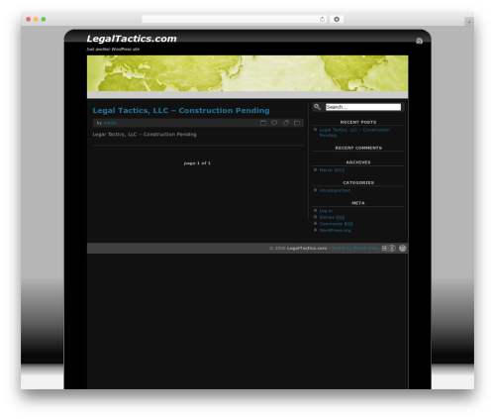This screenshot has height=419, width=495.
Task: Click the Meta widget heading
Action: click(358, 203)
